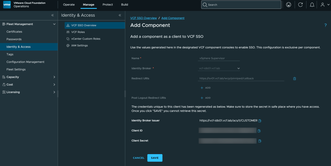The width and height of the screenshot is (331, 166).
Task: Expand the Cost section
Action: tap(54, 85)
